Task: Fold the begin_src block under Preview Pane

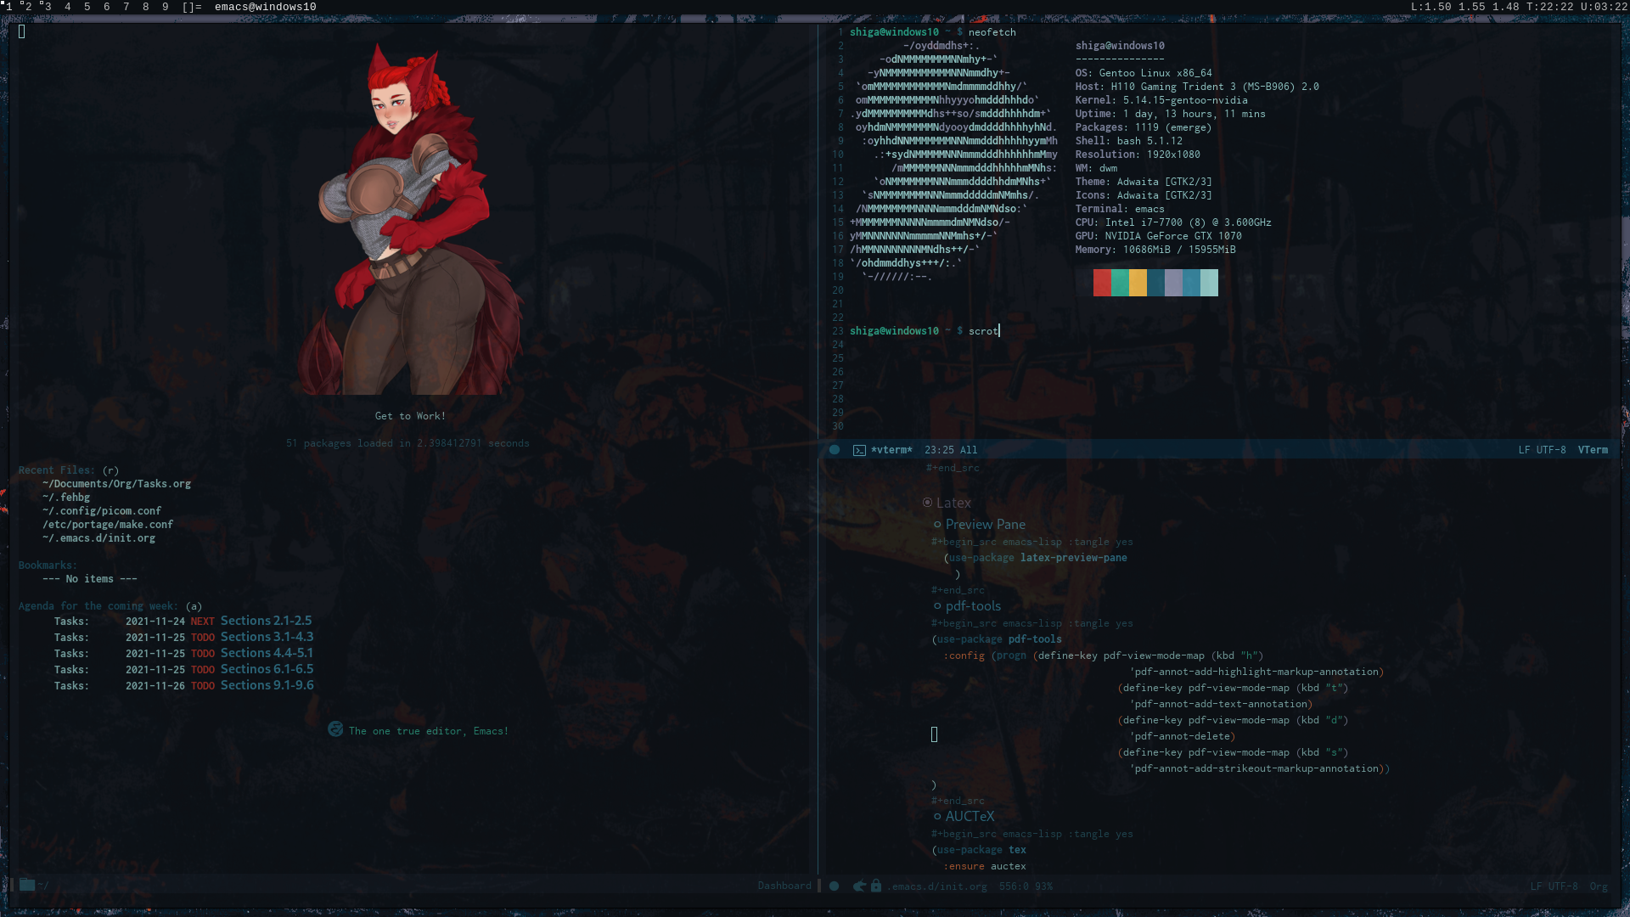Action: point(1031,542)
